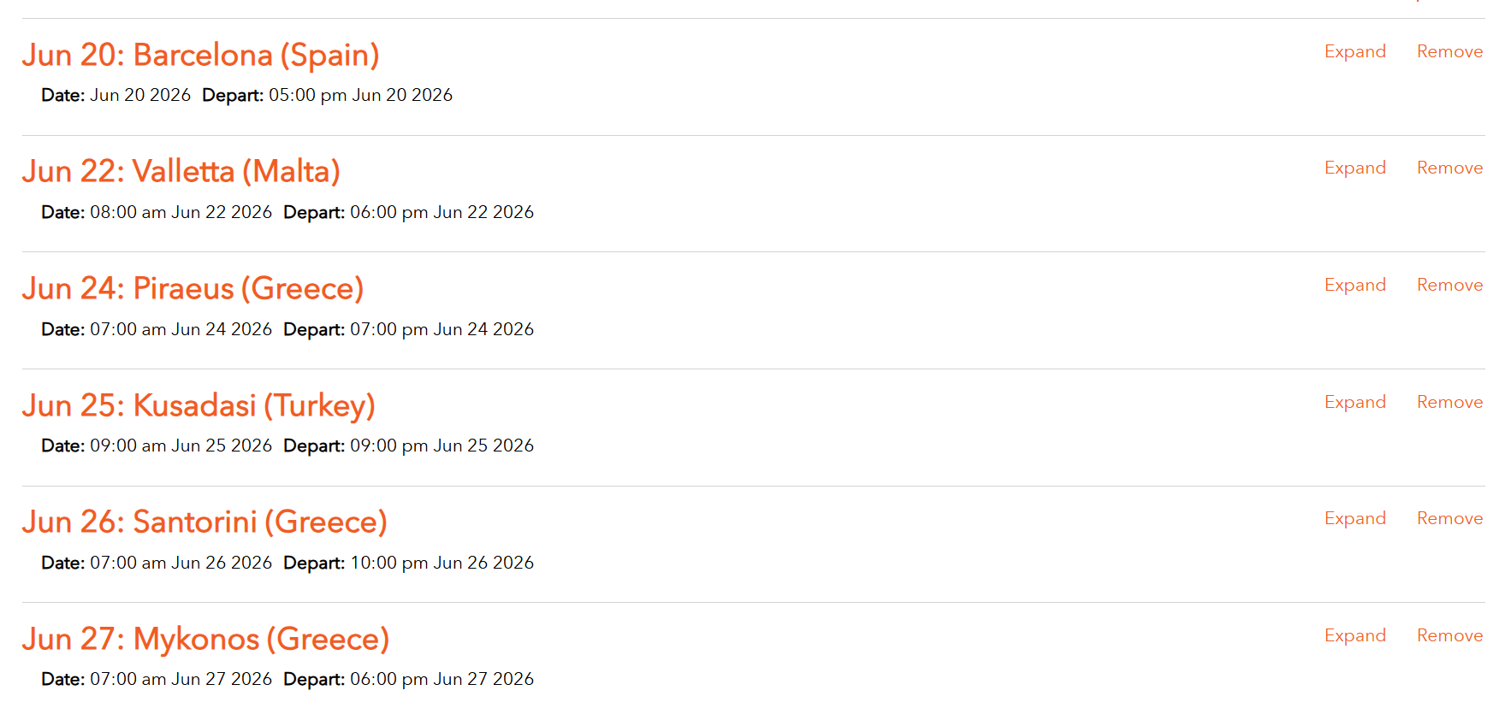Open the Jun 22: Valletta (Malta) heading
This screenshot has width=1505, height=714.
pyautogui.click(x=181, y=172)
